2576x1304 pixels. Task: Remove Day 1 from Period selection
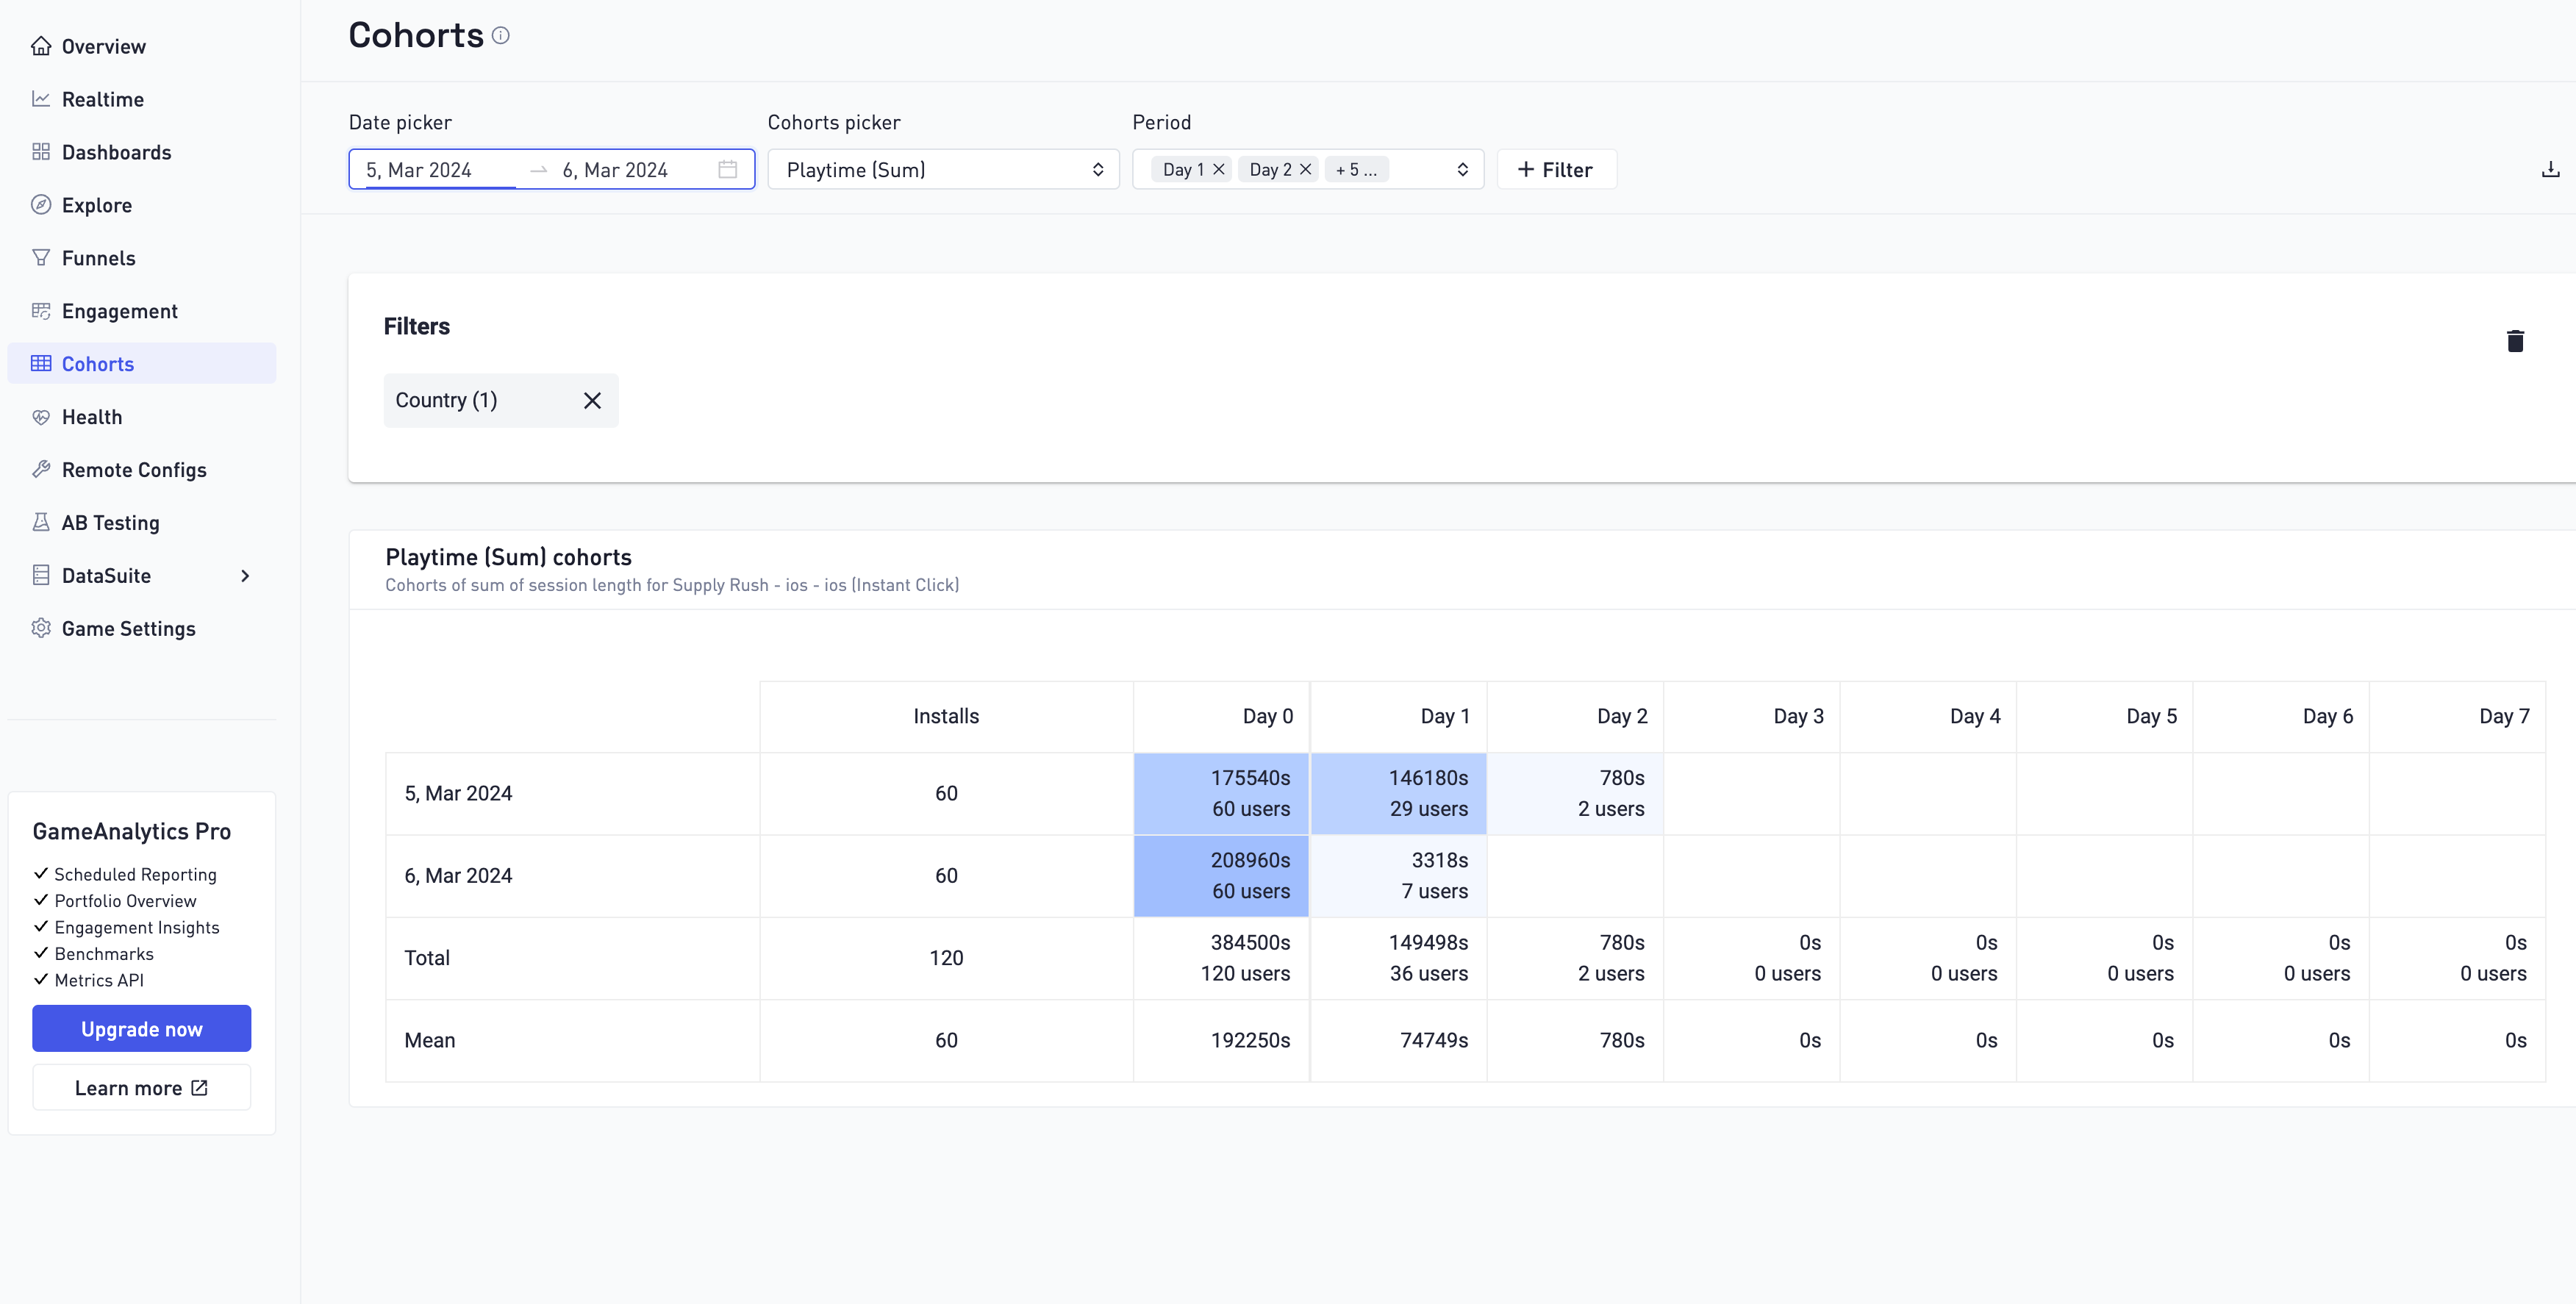(1219, 170)
